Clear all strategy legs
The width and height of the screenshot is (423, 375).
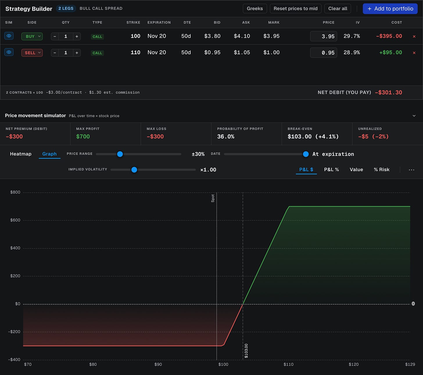tap(338, 8)
